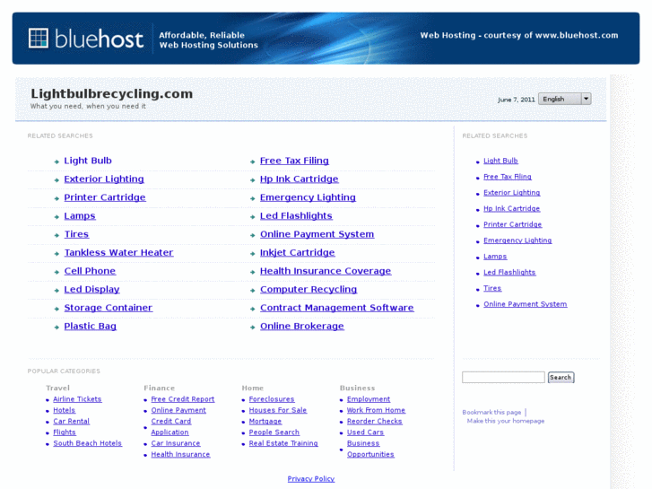
Task: Open the Tankless Water Heater link
Action: click(118, 253)
